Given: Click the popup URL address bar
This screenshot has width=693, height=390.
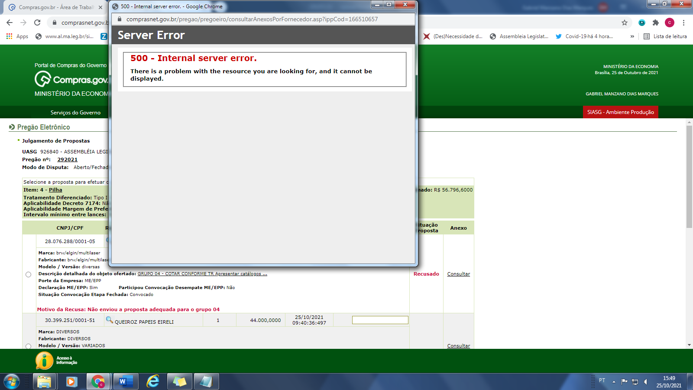Looking at the screenshot, I should click(252, 19).
